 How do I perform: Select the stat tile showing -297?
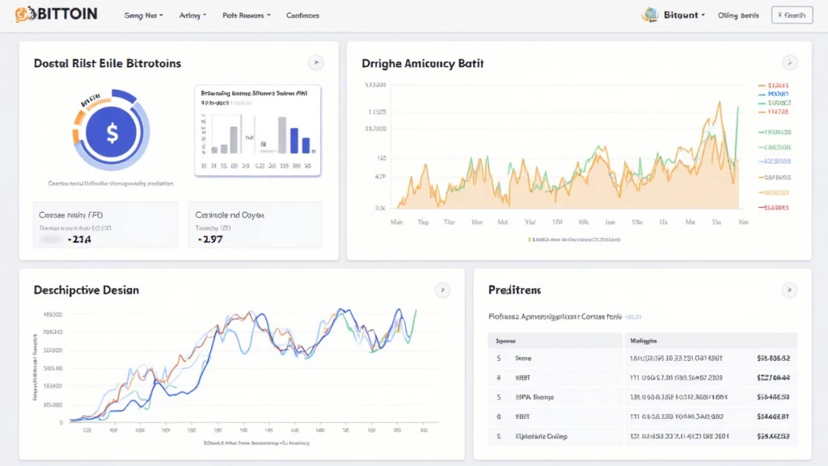(x=255, y=225)
